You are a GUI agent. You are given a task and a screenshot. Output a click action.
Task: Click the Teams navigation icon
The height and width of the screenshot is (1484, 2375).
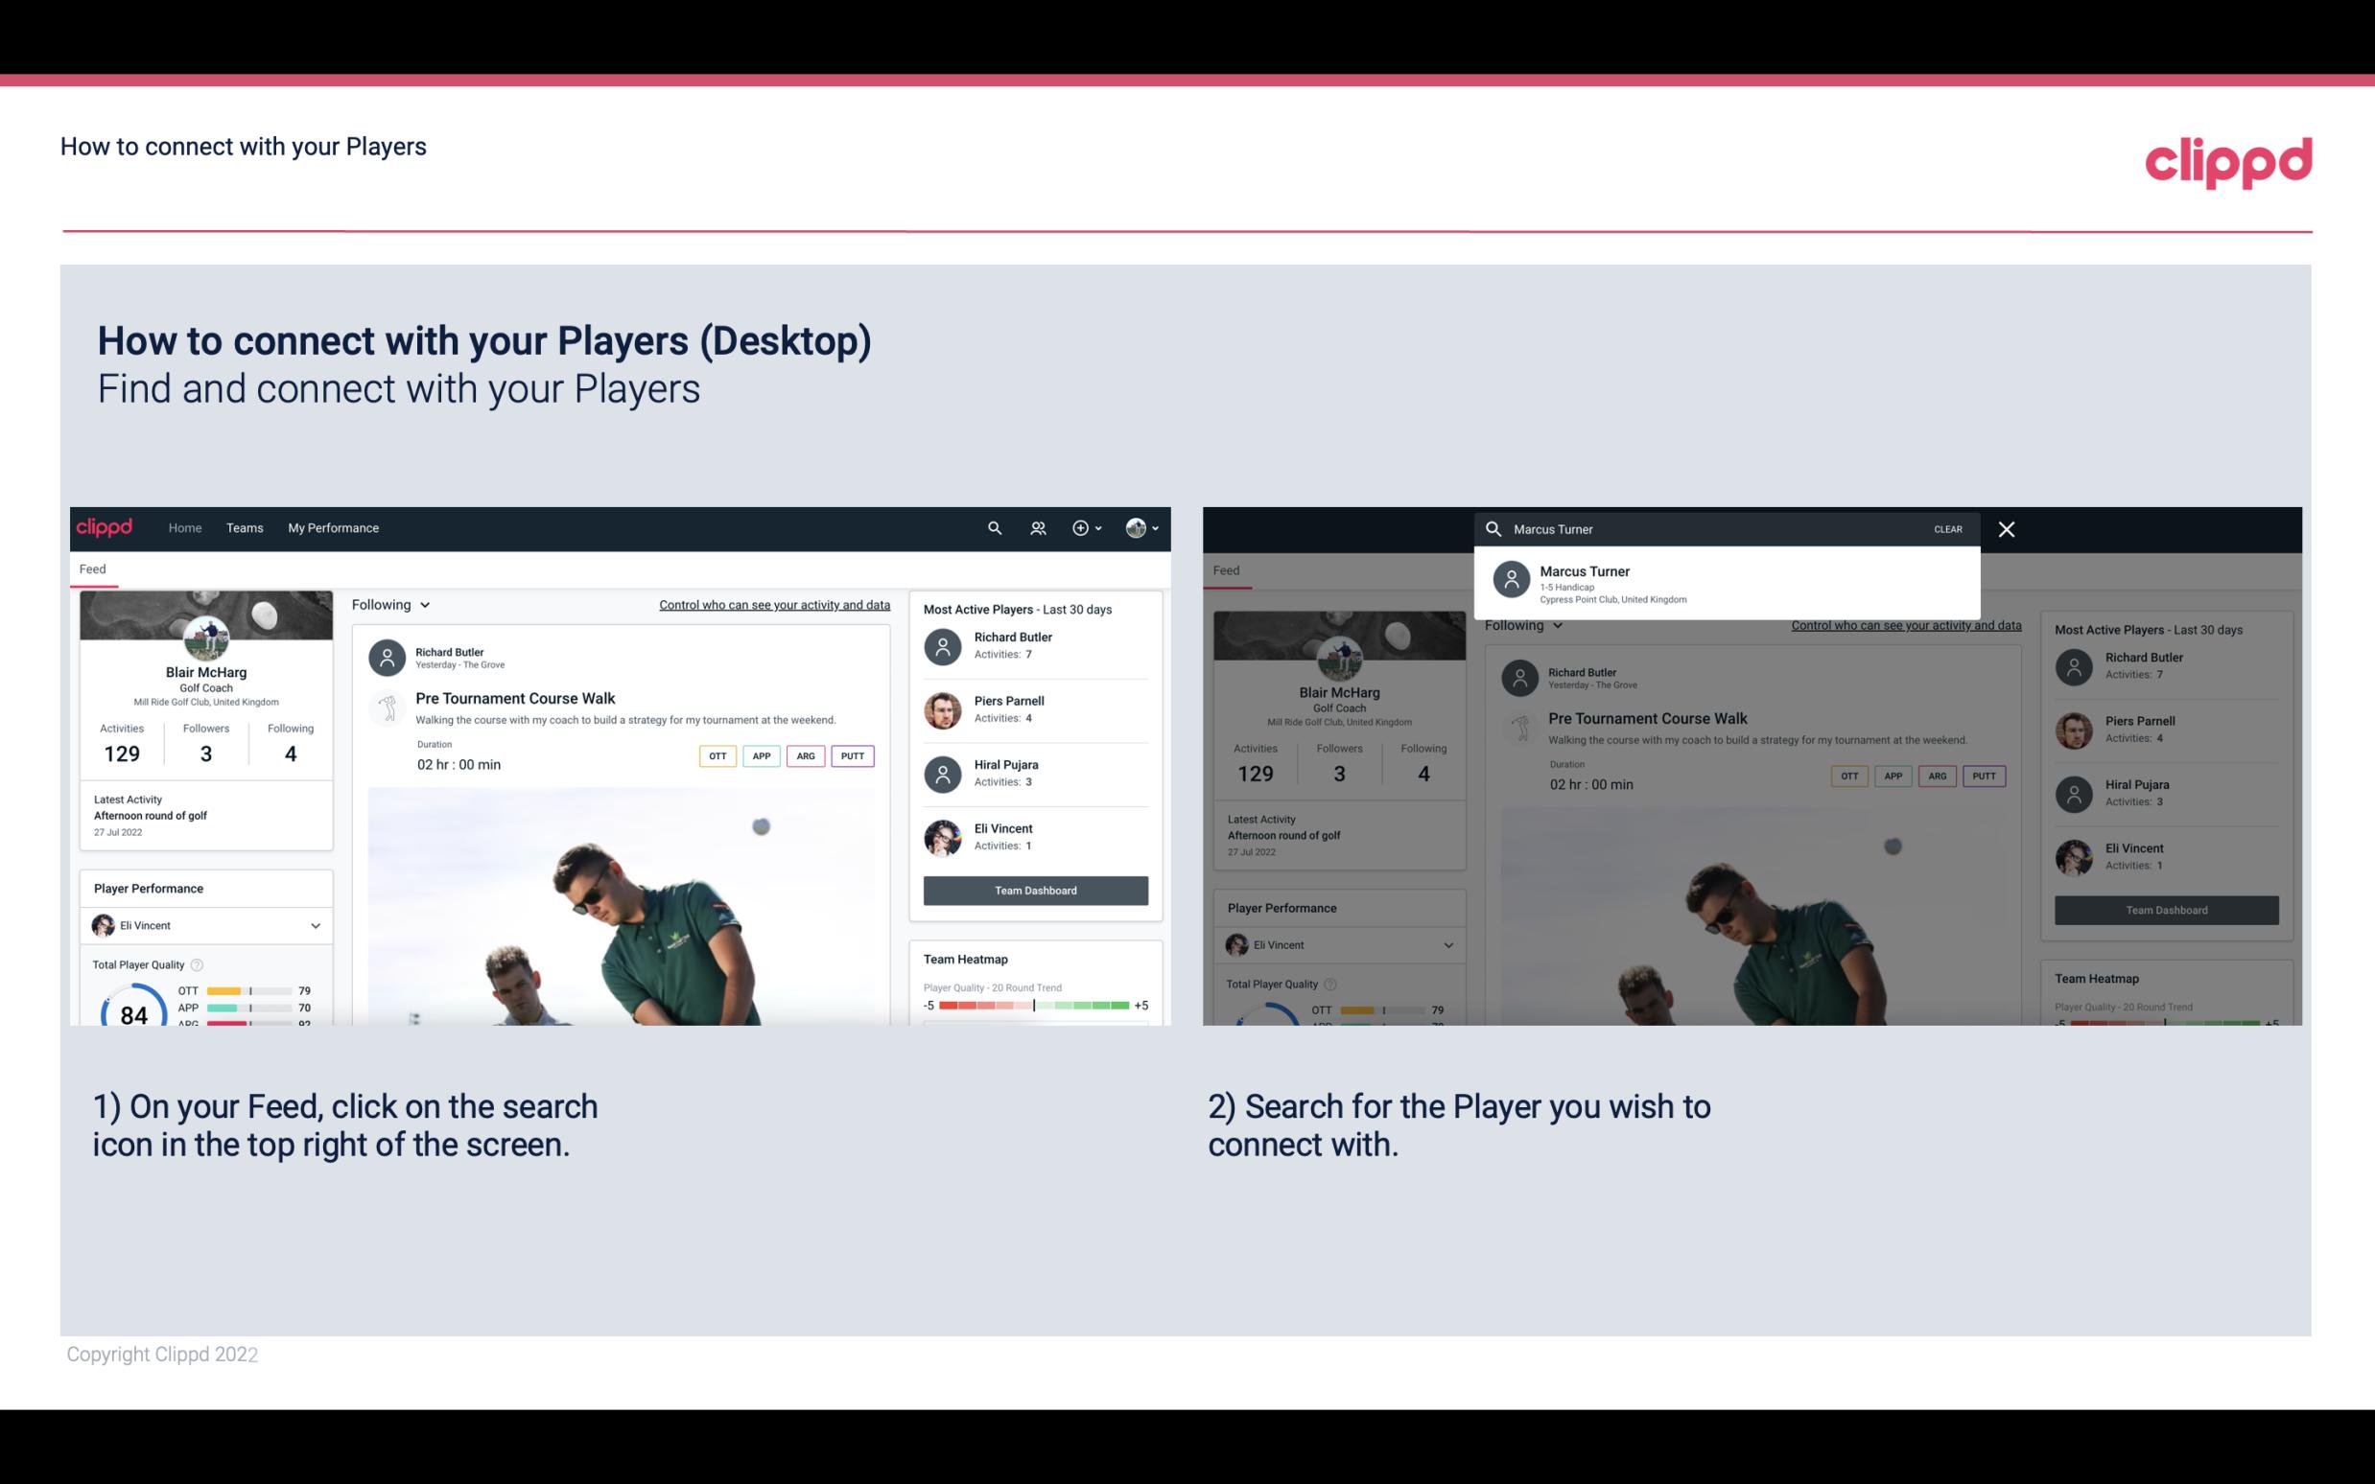click(243, 526)
